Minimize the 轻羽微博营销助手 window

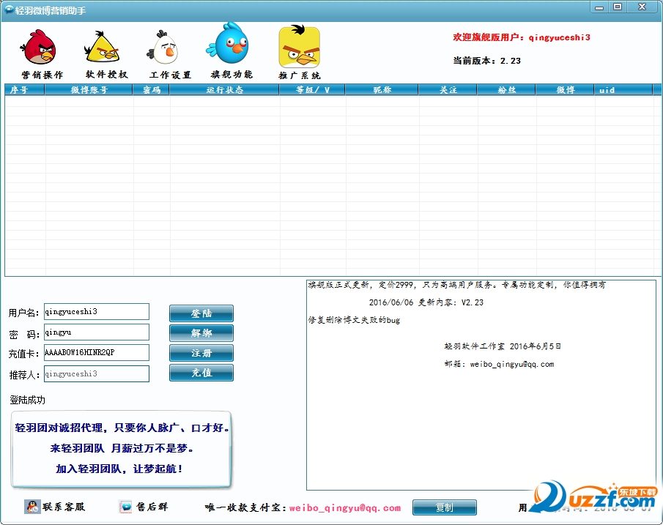599,7
